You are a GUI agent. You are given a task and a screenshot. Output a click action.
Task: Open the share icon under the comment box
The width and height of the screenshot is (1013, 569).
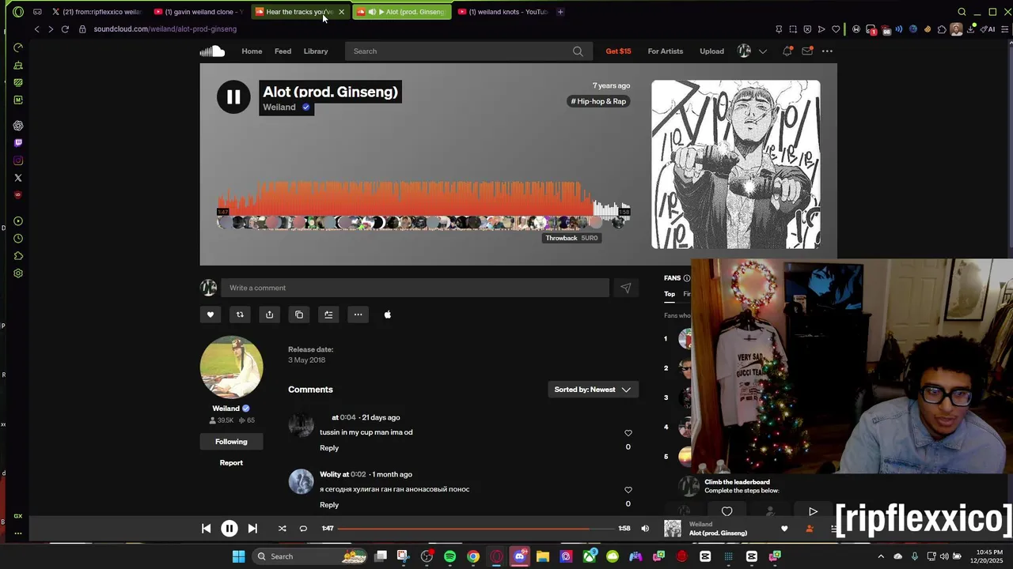pyautogui.click(x=269, y=315)
